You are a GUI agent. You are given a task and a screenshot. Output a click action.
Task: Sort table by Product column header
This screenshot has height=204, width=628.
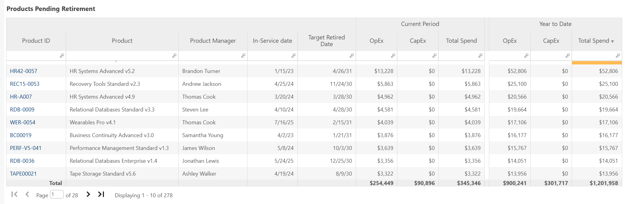point(122,41)
